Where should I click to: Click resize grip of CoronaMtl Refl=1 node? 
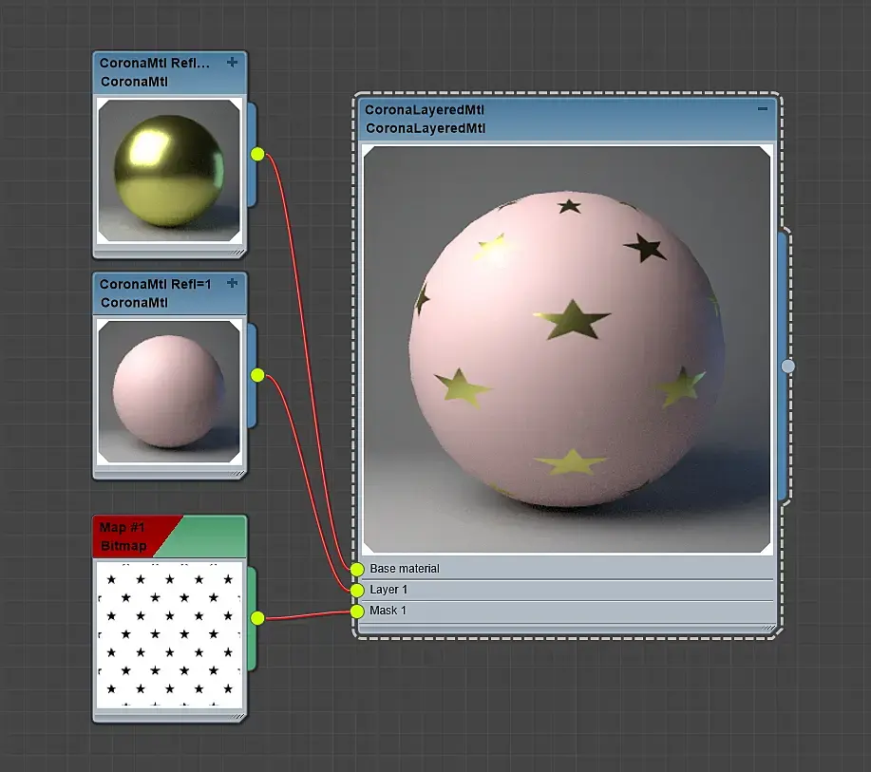[x=238, y=474]
